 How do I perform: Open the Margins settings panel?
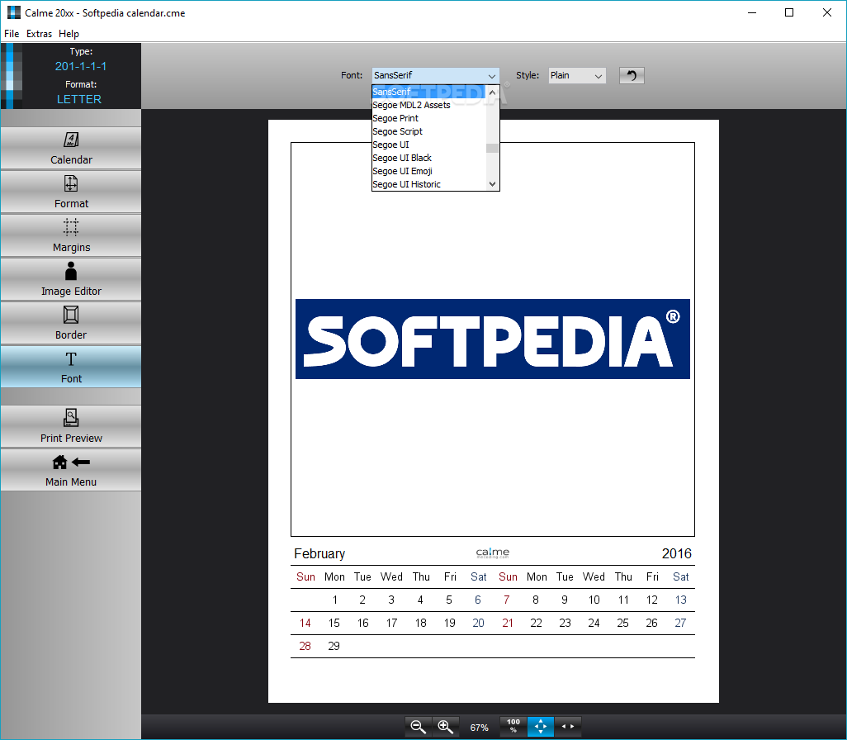coord(71,235)
